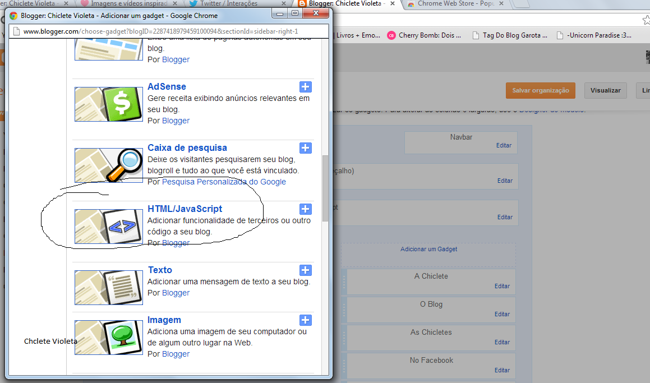Click the magnifying glass search box thumbnail
Screen dimensions: 650x383
tap(109, 165)
